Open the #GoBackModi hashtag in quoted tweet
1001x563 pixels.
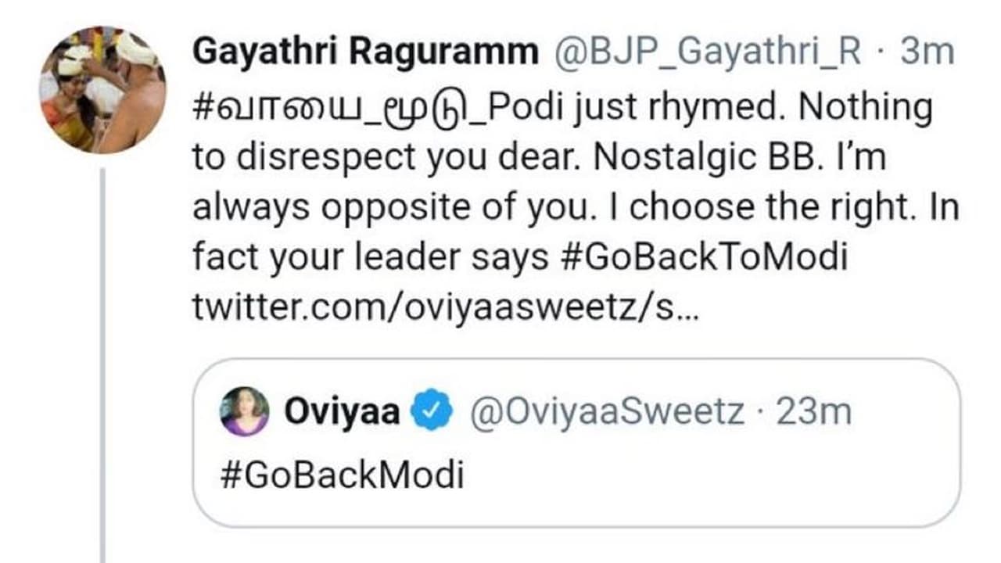point(343,474)
